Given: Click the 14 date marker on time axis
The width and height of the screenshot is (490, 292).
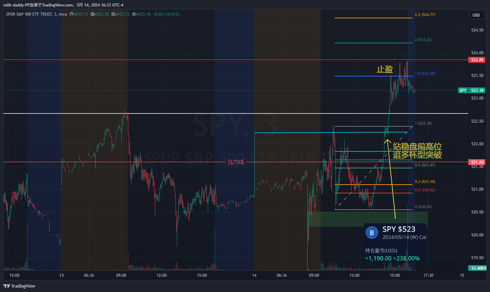Looking at the screenshot, I should click(x=254, y=275).
